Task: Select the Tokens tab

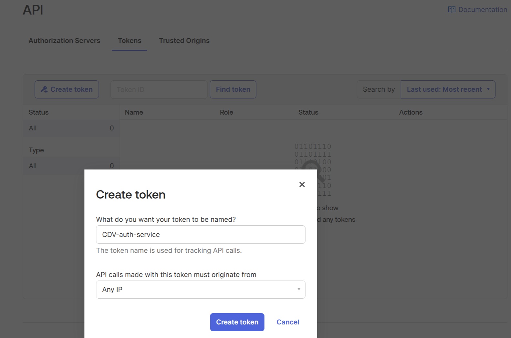Action: tap(130, 41)
